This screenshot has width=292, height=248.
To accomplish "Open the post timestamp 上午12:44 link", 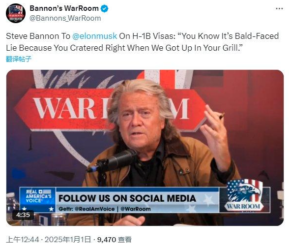I will 23,240.
